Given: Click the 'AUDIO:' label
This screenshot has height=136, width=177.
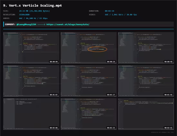Looking at the screenshot, I should (x=6, y=18).
